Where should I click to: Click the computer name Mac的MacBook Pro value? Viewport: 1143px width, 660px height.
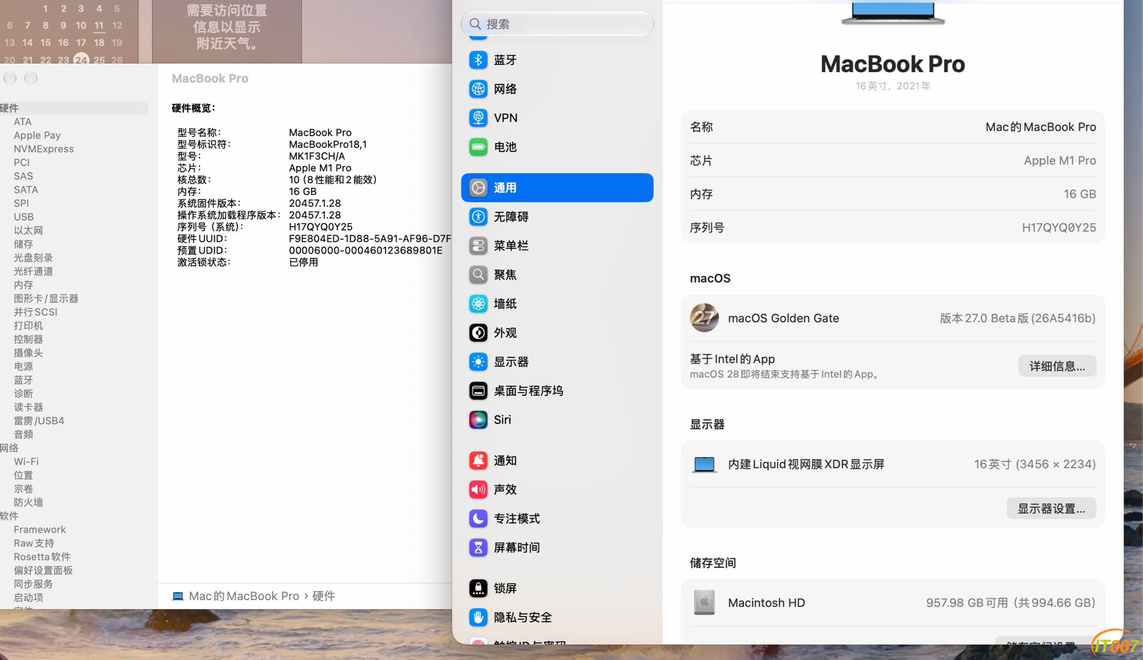[1040, 127]
